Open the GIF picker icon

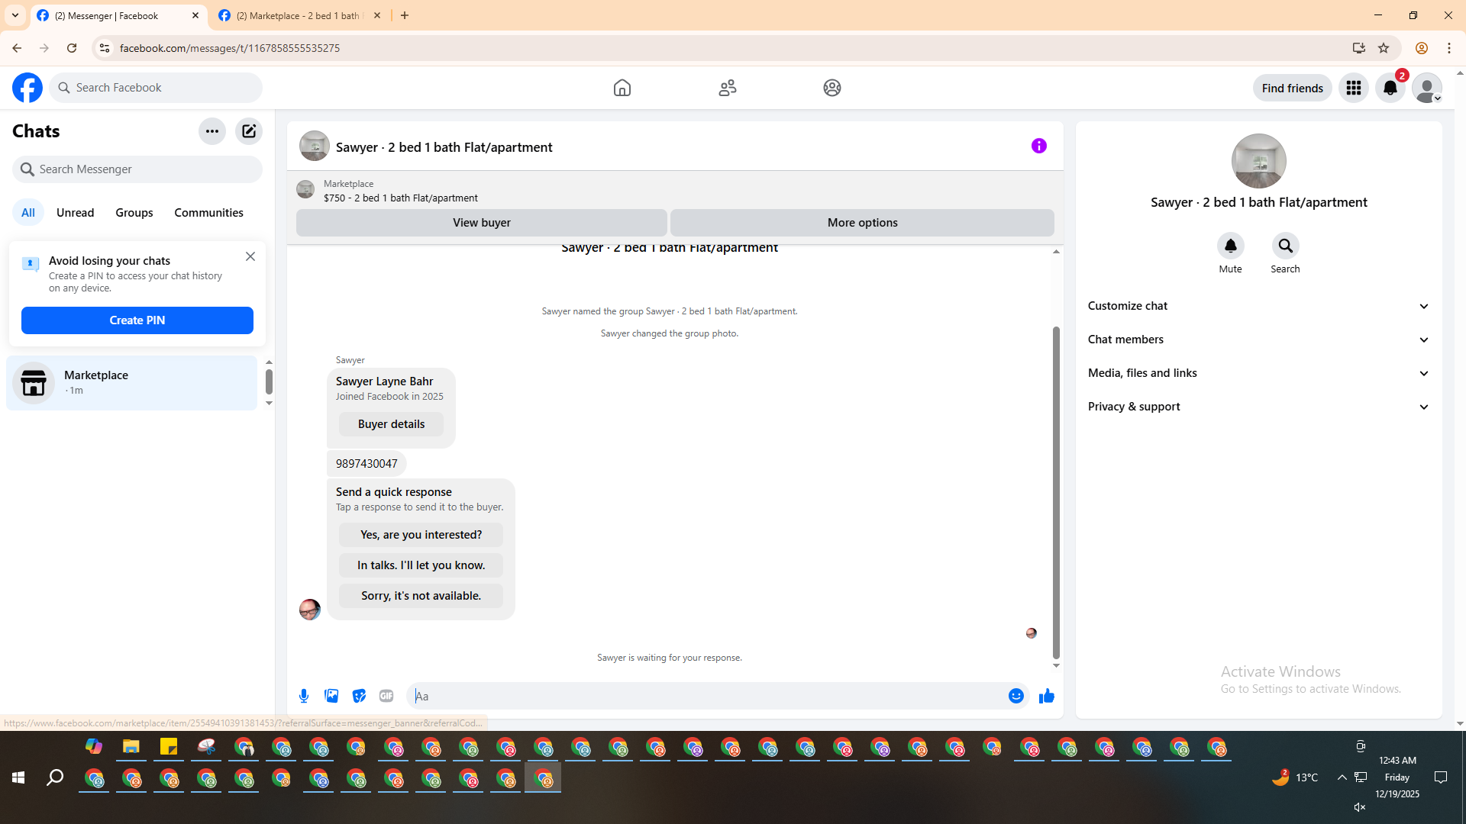[x=386, y=696]
